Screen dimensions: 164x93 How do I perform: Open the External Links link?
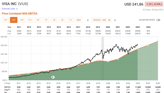[x=8, y=9]
